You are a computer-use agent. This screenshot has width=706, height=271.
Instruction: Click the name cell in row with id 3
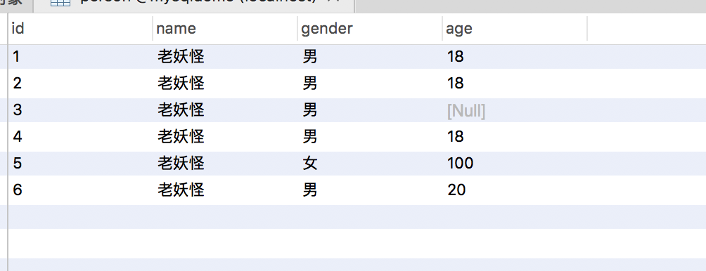(225, 110)
